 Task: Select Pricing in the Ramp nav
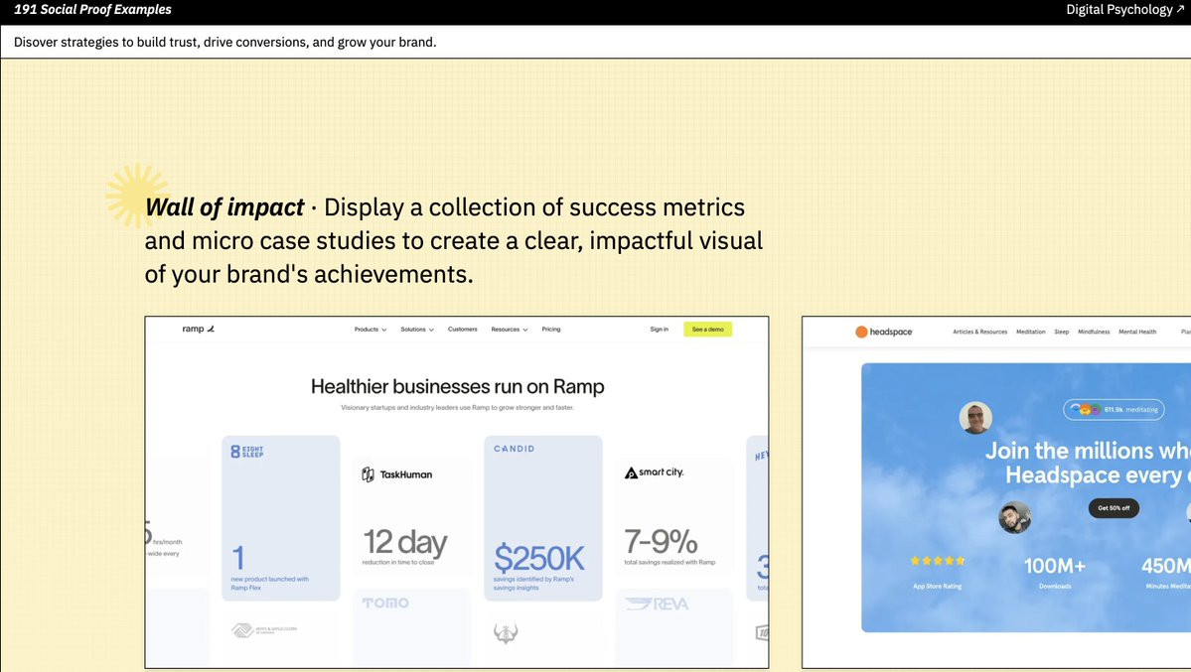pyautogui.click(x=551, y=330)
